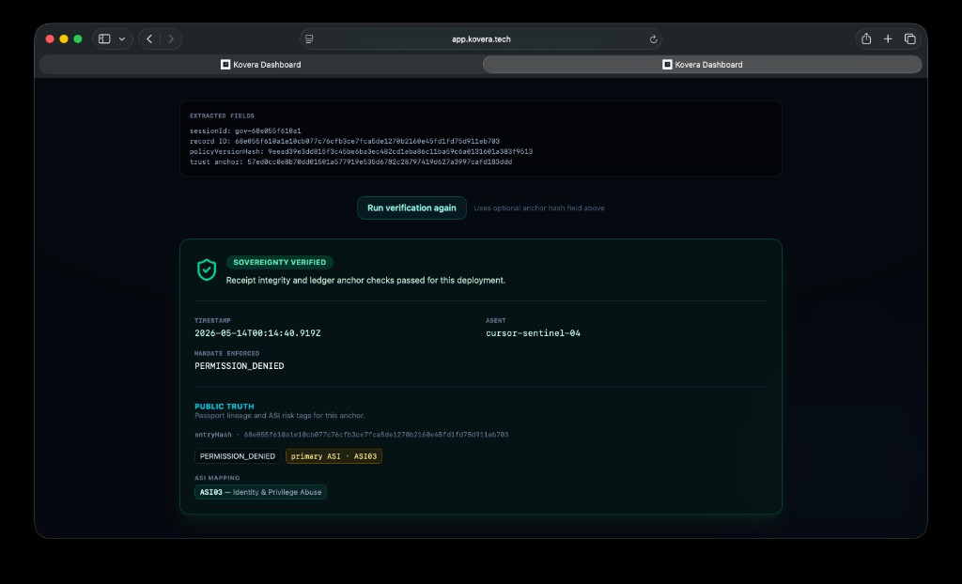Viewport: 962px width, 584px height.
Task: Select PERMISSION_DENIED under Mandate Enforced
Action: tap(240, 366)
